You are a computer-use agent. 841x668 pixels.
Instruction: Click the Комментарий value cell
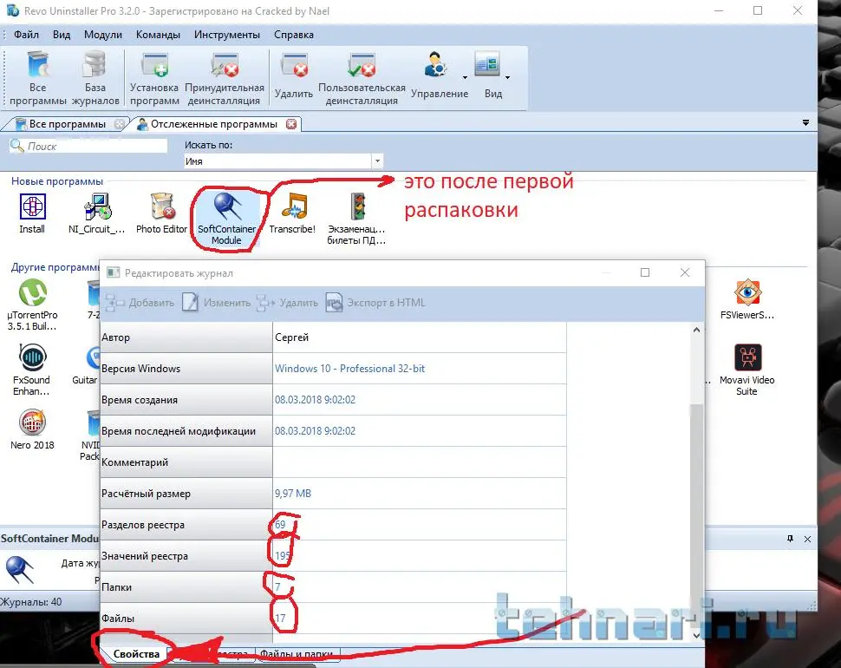pyautogui.click(x=419, y=462)
